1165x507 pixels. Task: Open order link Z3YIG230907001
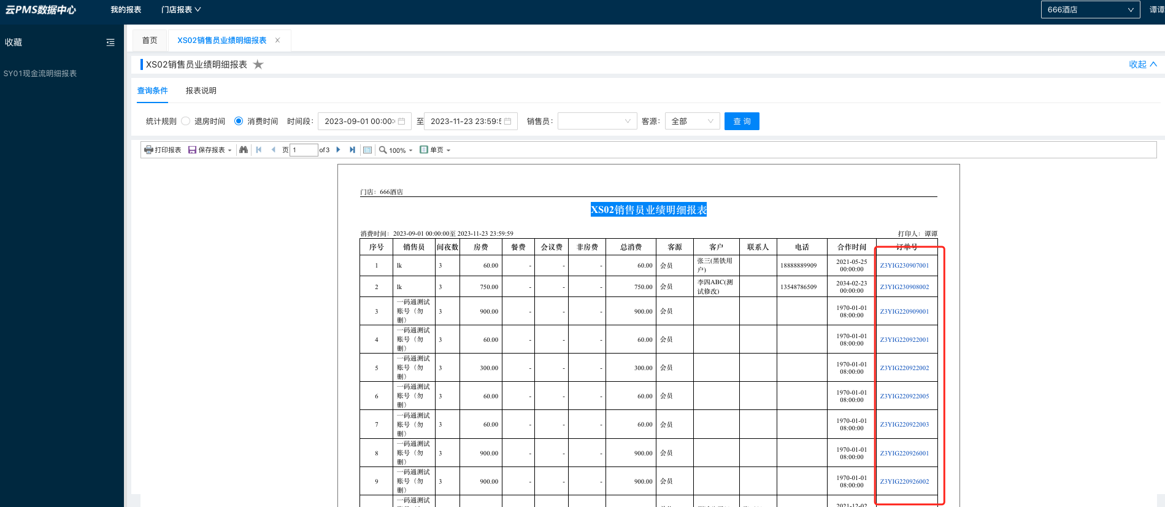point(904,266)
